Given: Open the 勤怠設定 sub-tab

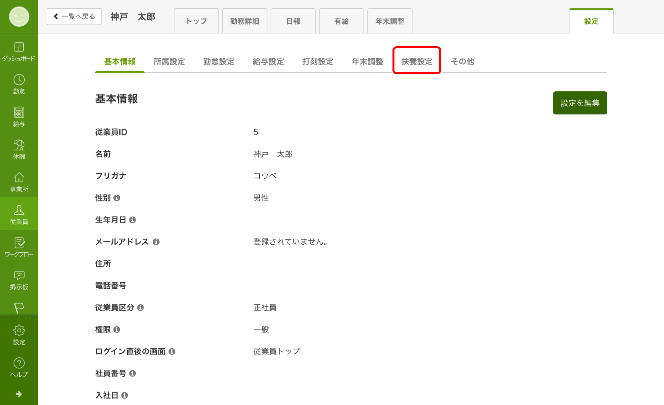Looking at the screenshot, I should point(219,62).
